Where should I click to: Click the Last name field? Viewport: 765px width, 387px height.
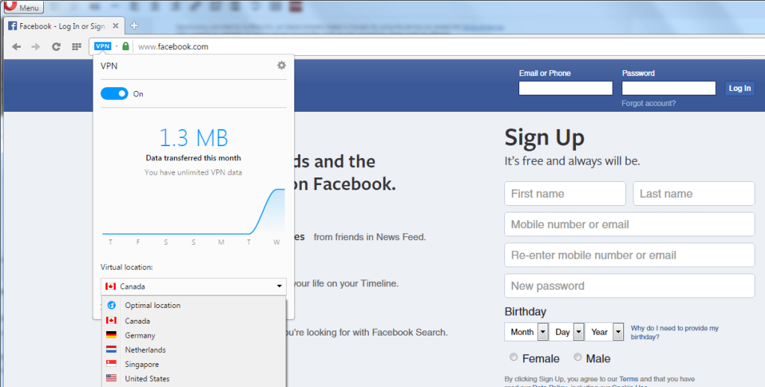(694, 194)
